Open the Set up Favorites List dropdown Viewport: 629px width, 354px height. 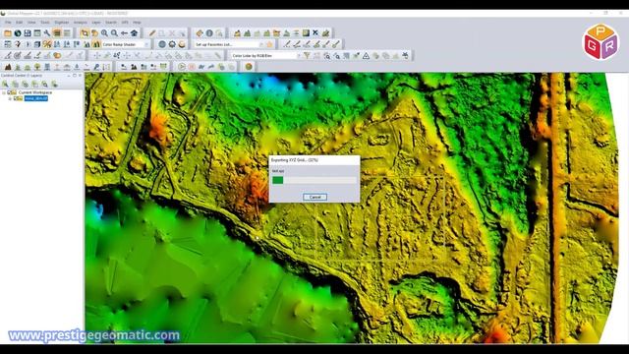229,44
